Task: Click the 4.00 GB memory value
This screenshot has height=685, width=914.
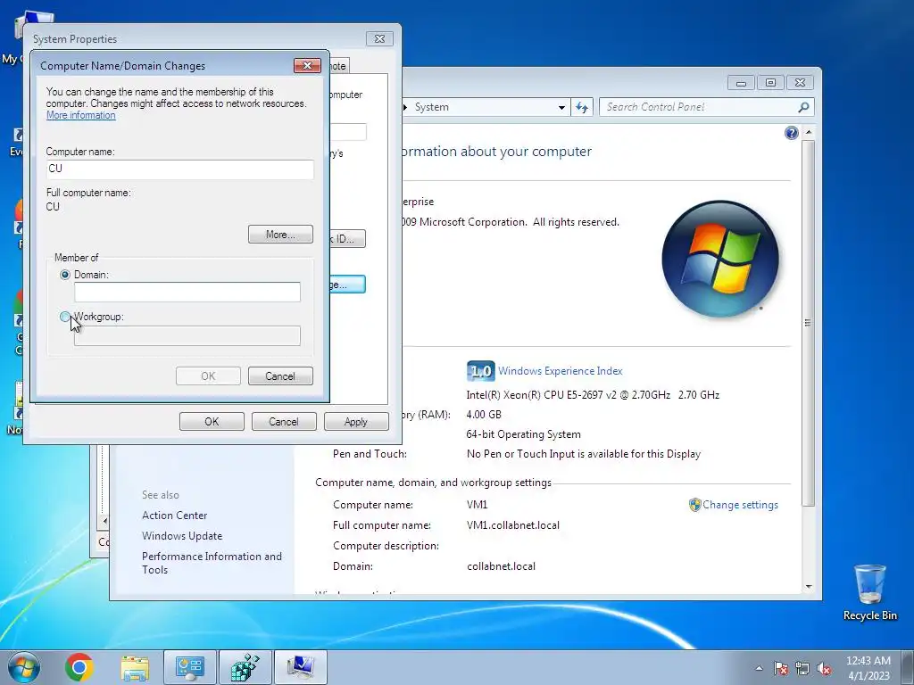Action: click(x=484, y=415)
